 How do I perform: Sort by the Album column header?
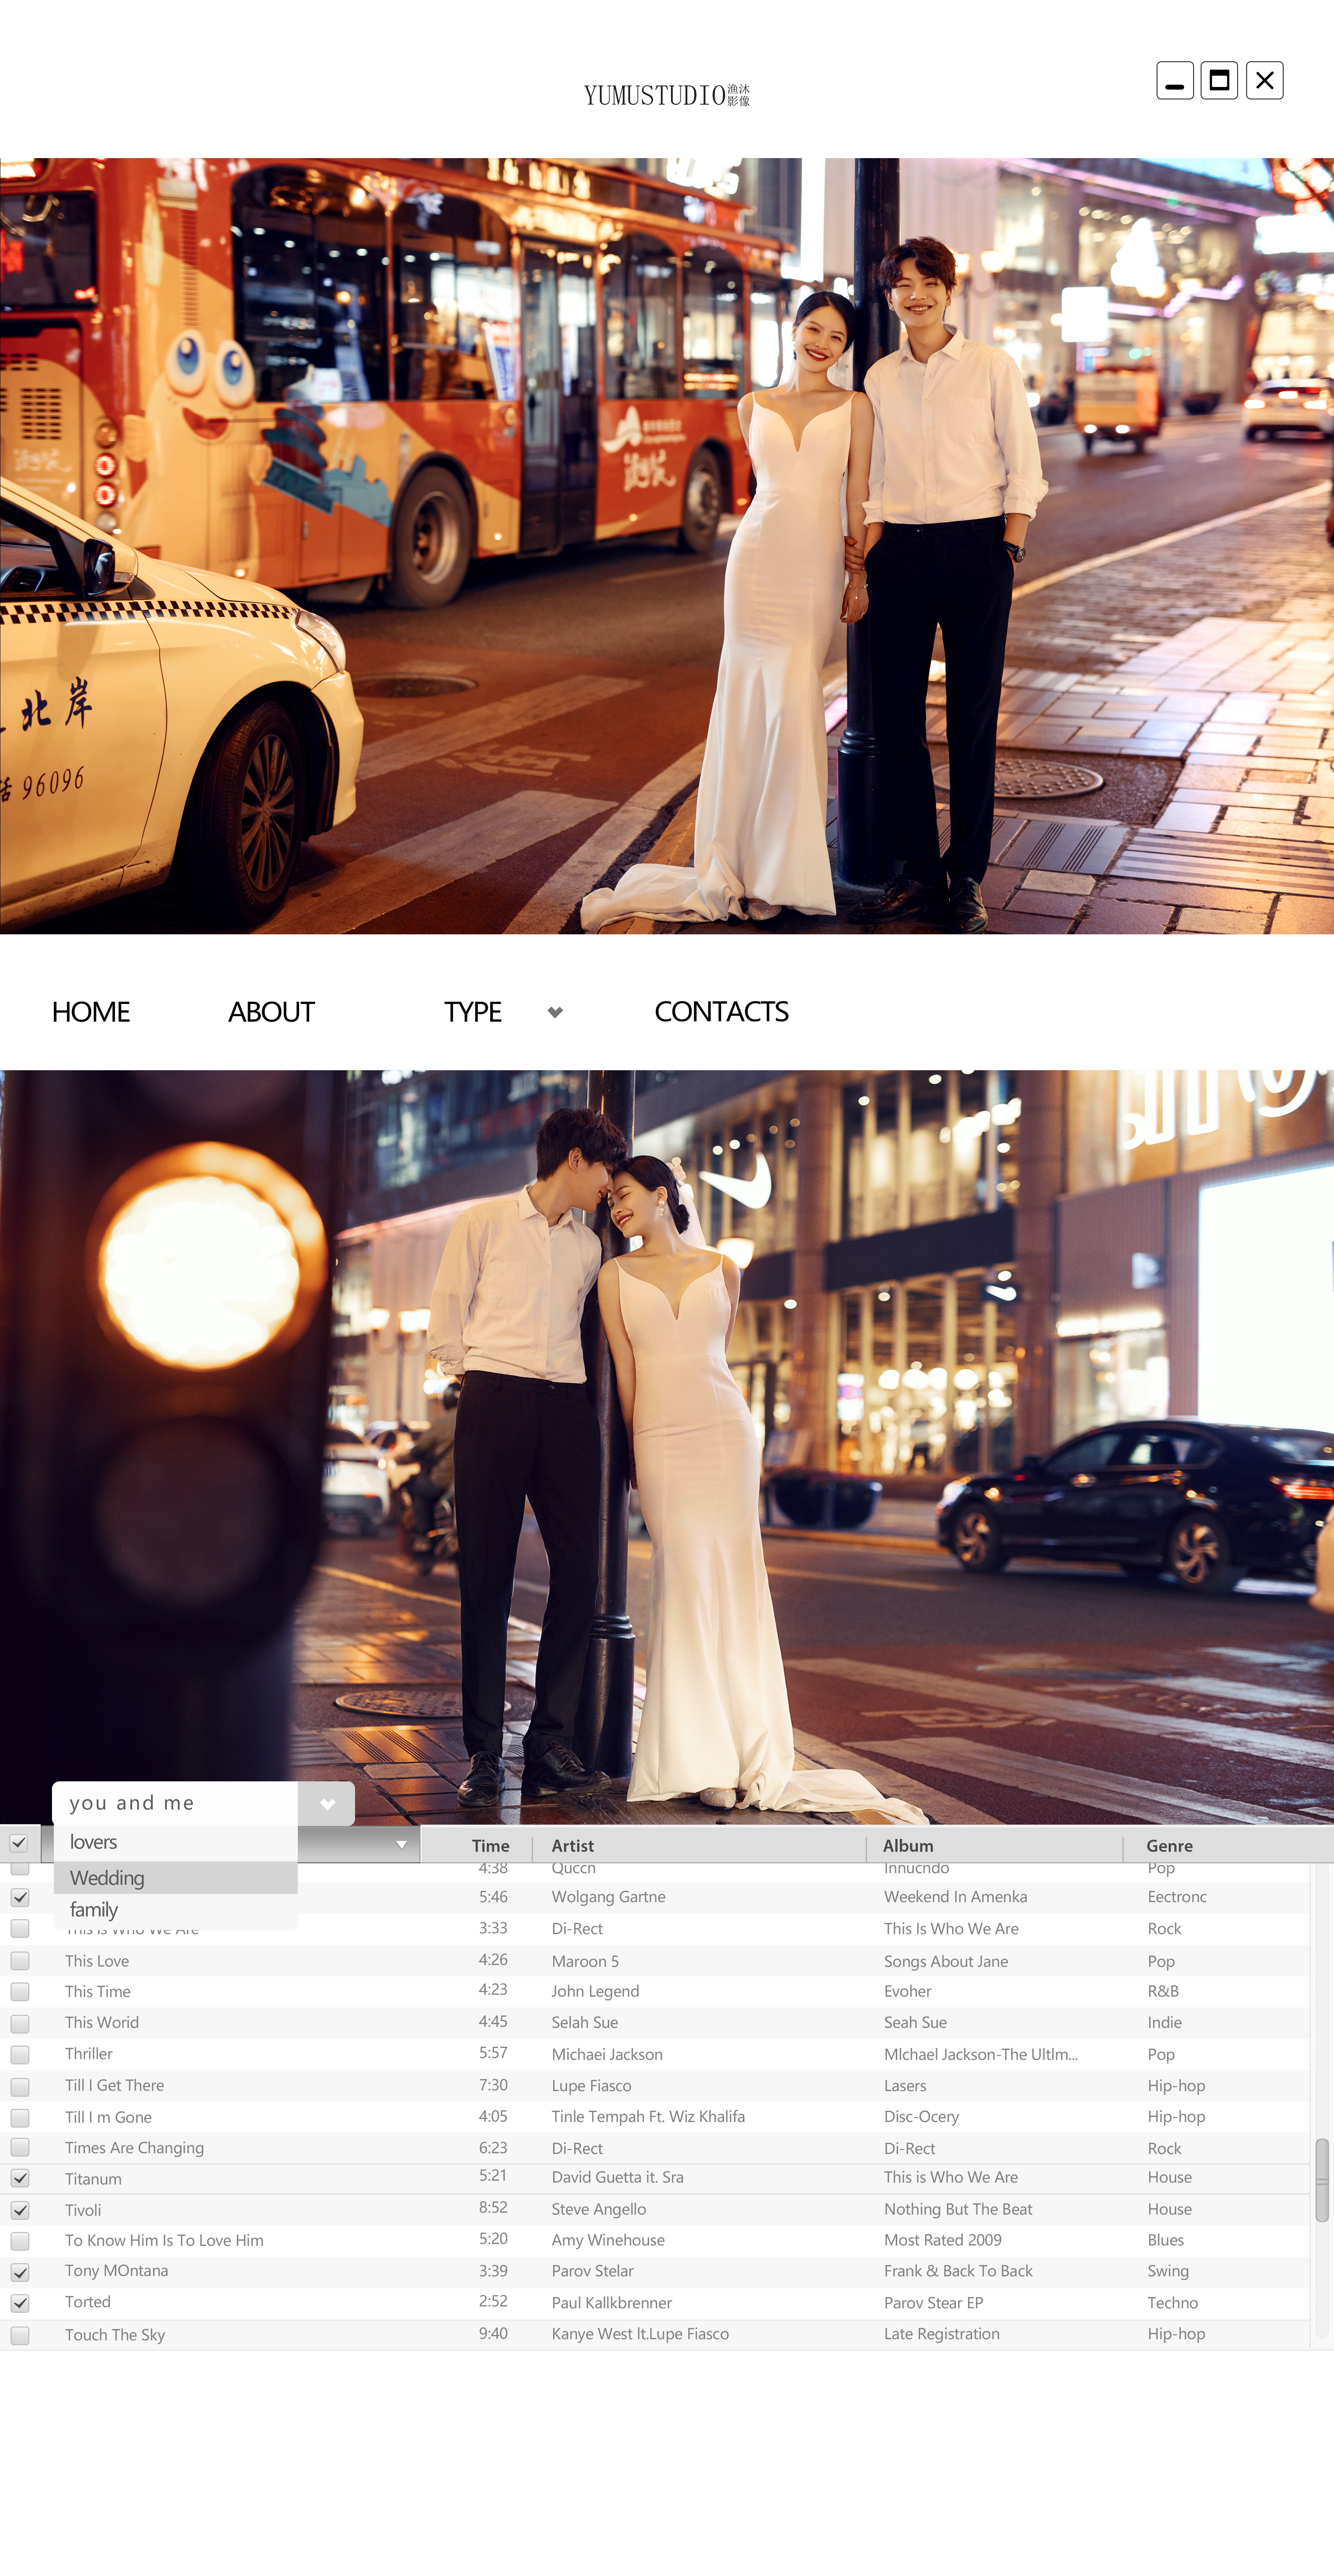pos(908,1846)
